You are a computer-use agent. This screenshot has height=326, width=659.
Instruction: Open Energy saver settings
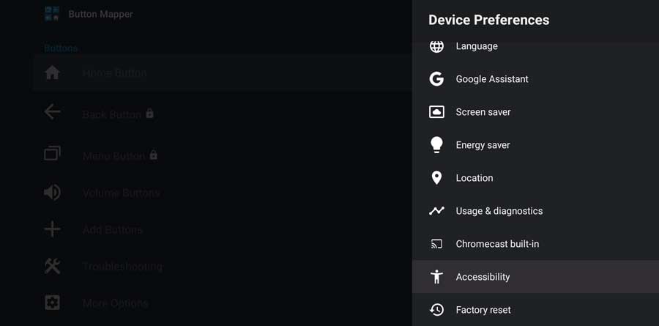pos(535,145)
